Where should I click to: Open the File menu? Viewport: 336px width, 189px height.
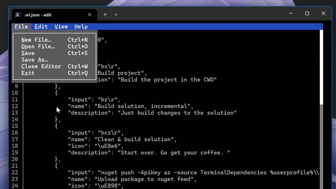(x=21, y=27)
